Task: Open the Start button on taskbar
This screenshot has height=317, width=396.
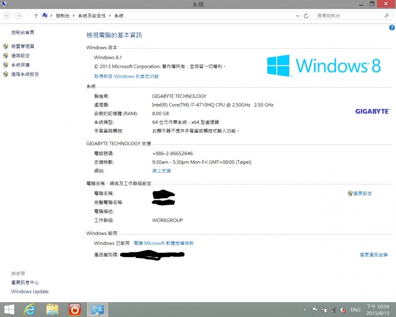Action: (9, 309)
